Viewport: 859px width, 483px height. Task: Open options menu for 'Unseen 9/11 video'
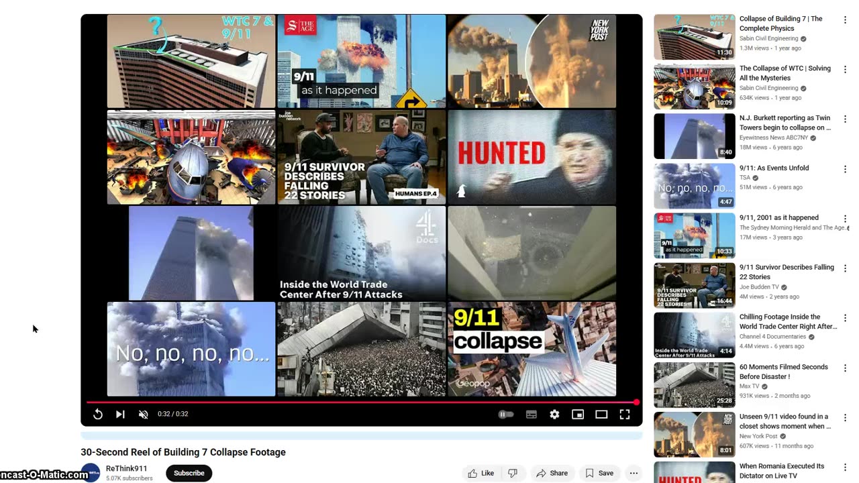[845, 418]
